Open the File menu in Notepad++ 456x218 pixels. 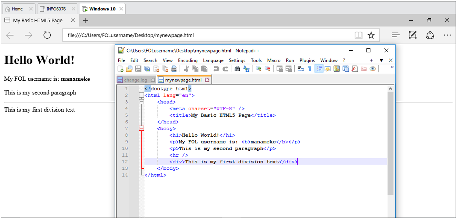coord(121,60)
